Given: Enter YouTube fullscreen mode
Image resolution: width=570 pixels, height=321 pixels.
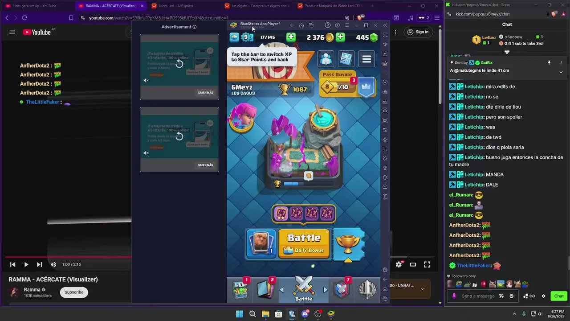Looking at the screenshot, I should [427, 264].
